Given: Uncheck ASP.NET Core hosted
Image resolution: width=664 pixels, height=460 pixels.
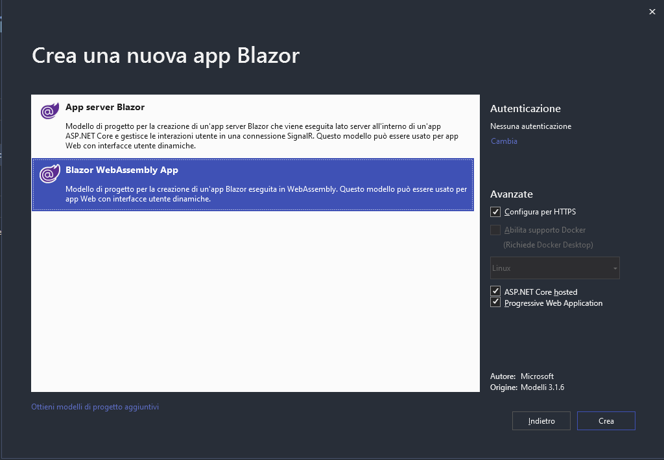Looking at the screenshot, I should (x=495, y=291).
